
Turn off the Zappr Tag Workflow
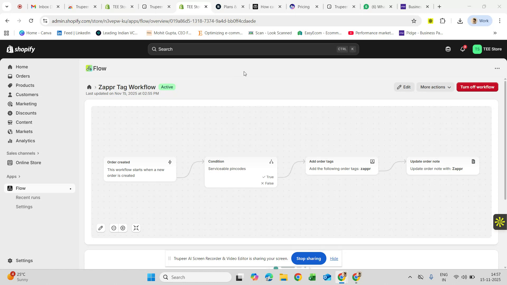click(x=477, y=87)
